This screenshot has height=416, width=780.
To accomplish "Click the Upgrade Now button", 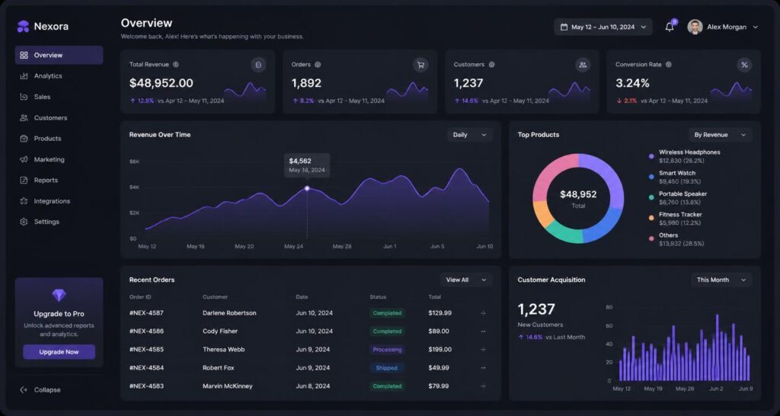I will click(x=59, y=352).
